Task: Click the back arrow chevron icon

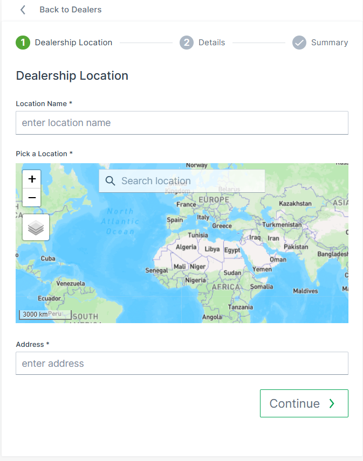Action: 23,10
